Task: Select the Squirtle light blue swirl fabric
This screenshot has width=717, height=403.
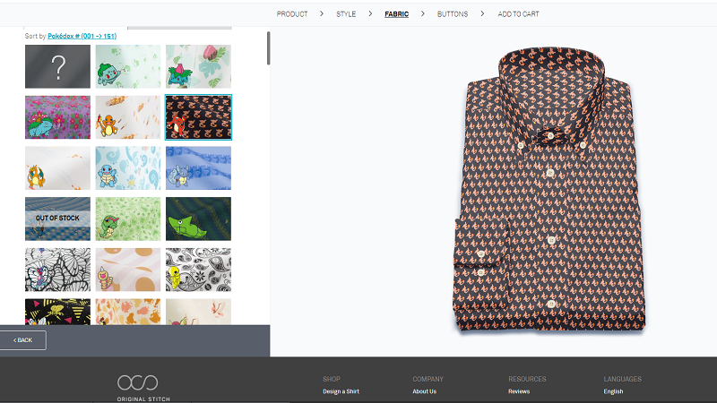Action: coord(128,168)
